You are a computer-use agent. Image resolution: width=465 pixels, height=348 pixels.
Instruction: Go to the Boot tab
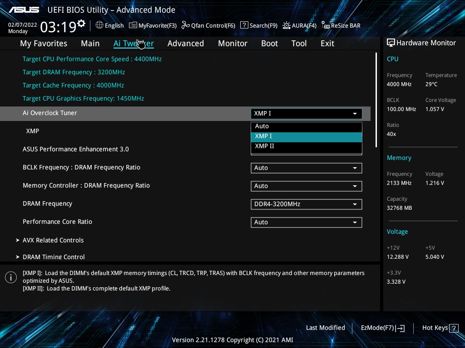click(x=269, y=43)
